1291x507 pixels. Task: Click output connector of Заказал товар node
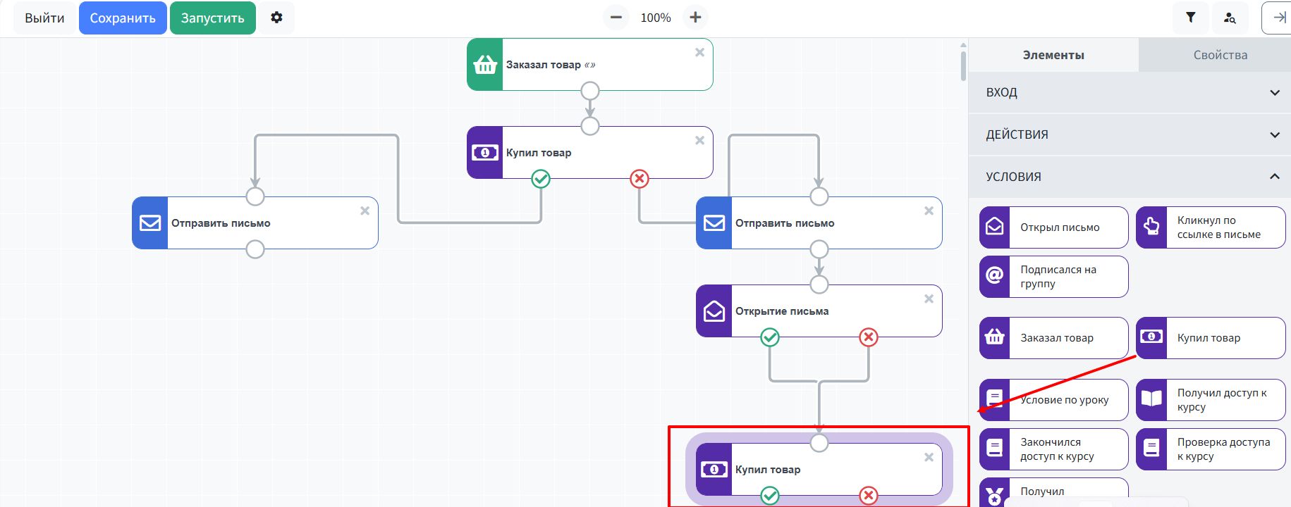(590, 91)
